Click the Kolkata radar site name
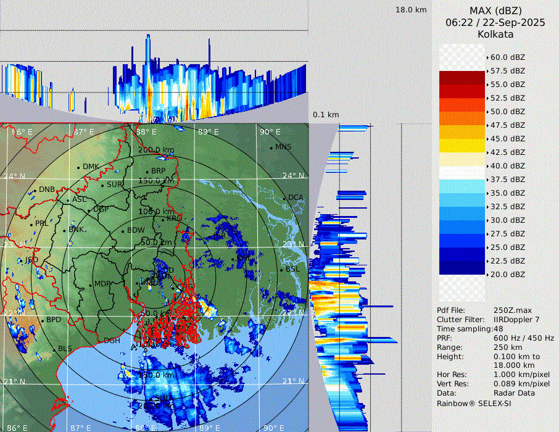This screenshot has width=559, height=432. tap(495, 34)
